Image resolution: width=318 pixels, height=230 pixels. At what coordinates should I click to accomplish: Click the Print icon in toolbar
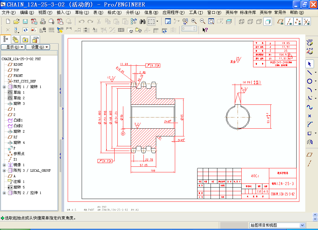(x=43, y=21)
